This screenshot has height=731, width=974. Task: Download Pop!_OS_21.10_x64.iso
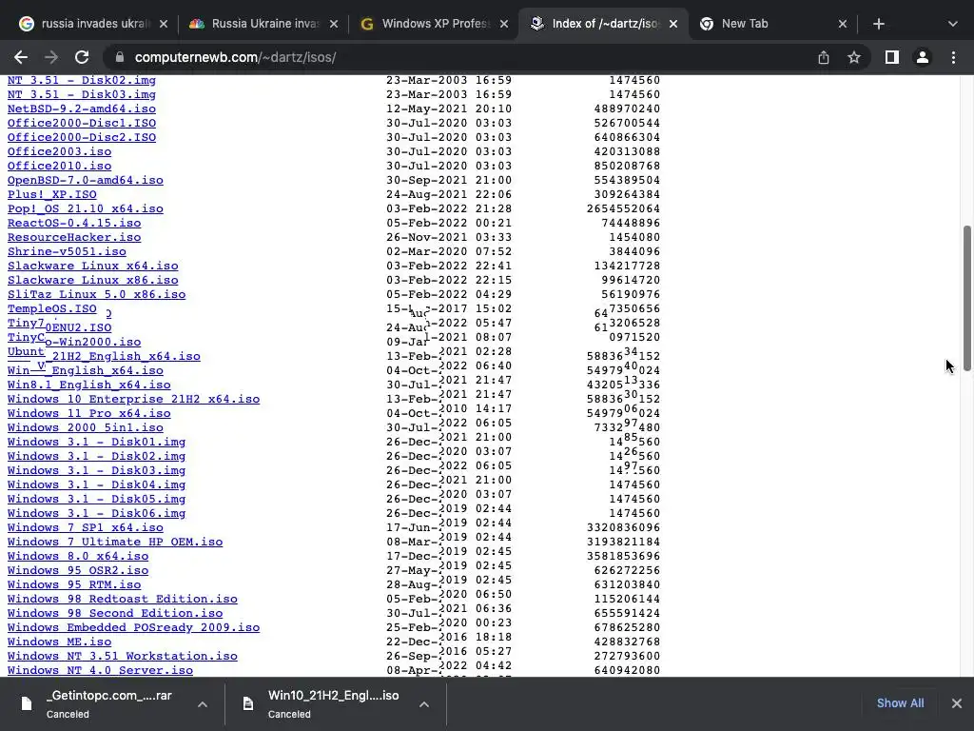85,208
